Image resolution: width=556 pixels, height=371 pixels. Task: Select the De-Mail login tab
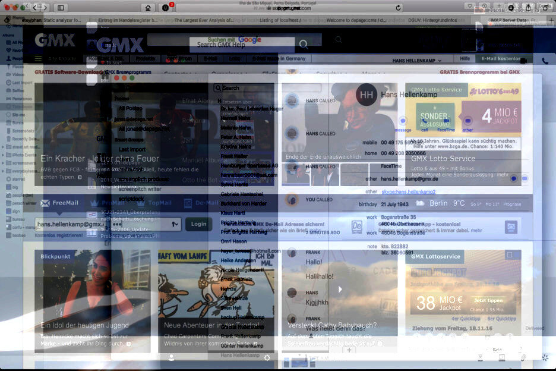tap(201, 203)
